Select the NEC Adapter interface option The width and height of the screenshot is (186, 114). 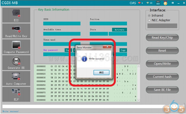pyautogui.click(x=149, y=20)
